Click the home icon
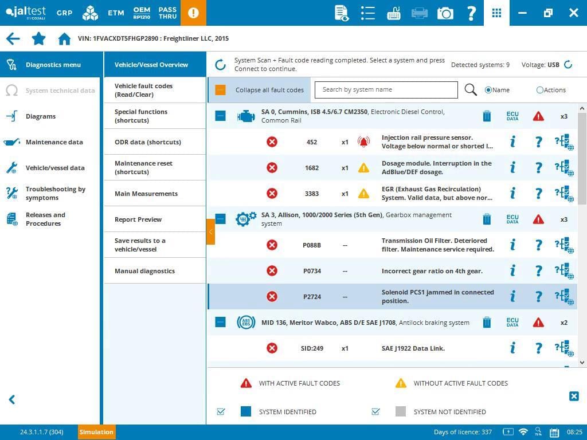The image size is (587, 440). 64,39
